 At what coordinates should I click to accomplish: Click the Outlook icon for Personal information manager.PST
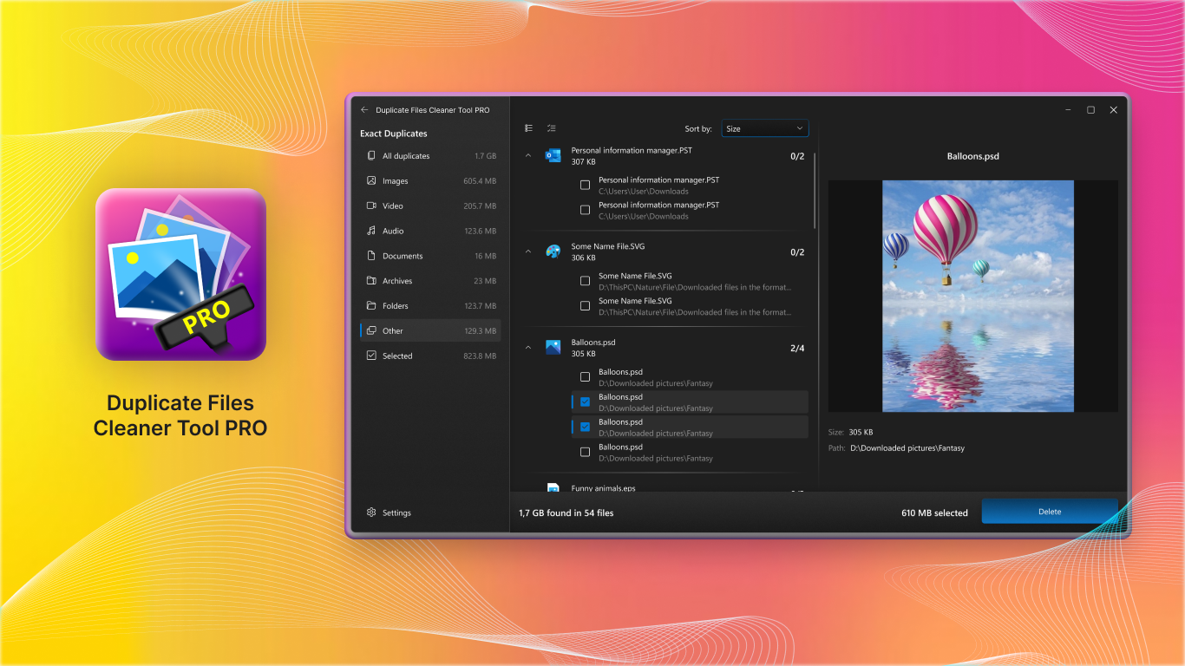(553, 155)
